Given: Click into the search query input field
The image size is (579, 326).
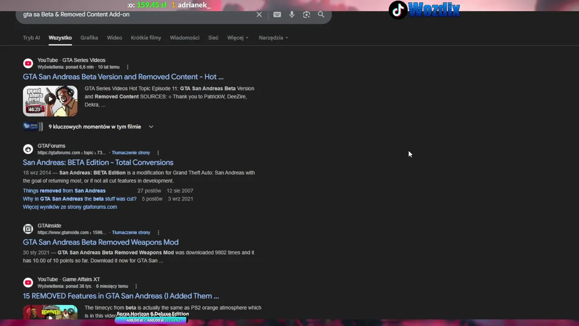Looking at the screenshot, I should pos(136,14).
